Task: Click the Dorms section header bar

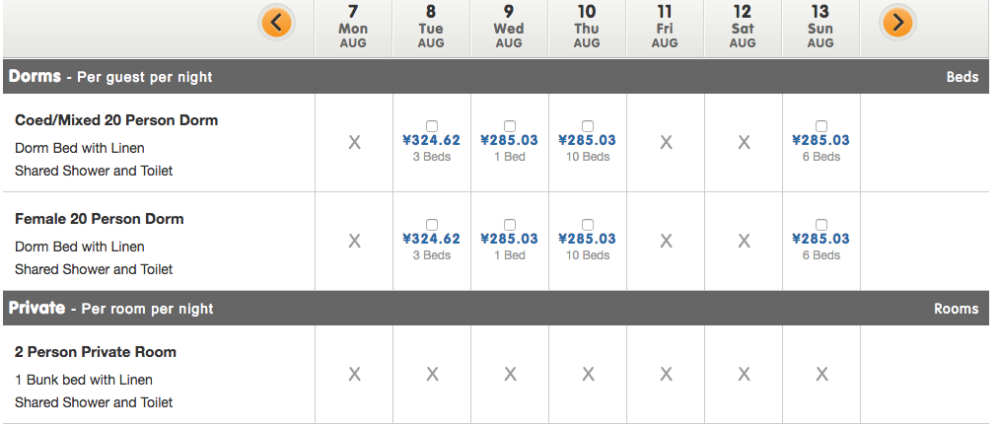Action: click(493, 77)
